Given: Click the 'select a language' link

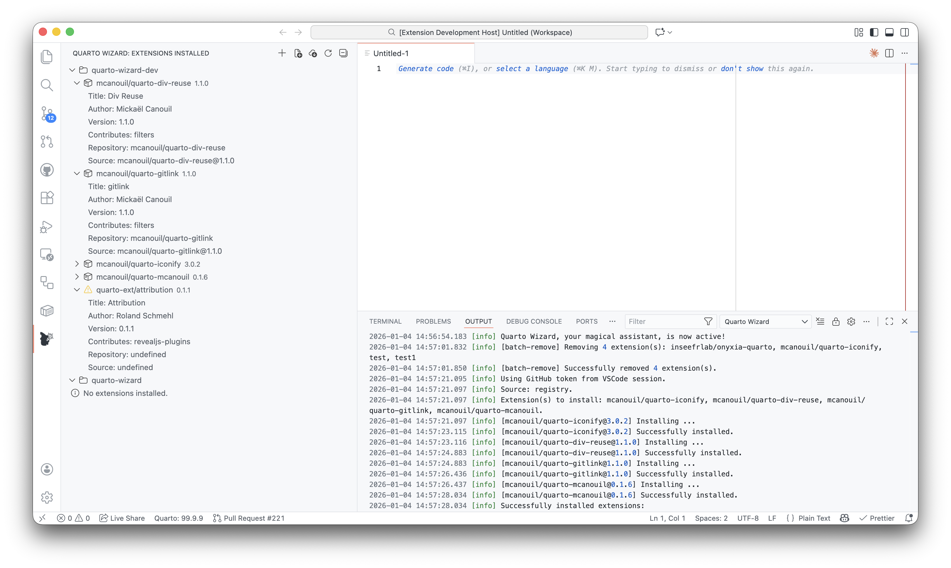Looking at the screenshot, I should 532,68.
